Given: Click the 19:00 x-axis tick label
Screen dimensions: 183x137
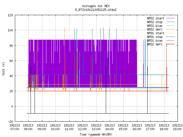Looking at the screenshot, I should click(x=178, y=129).
